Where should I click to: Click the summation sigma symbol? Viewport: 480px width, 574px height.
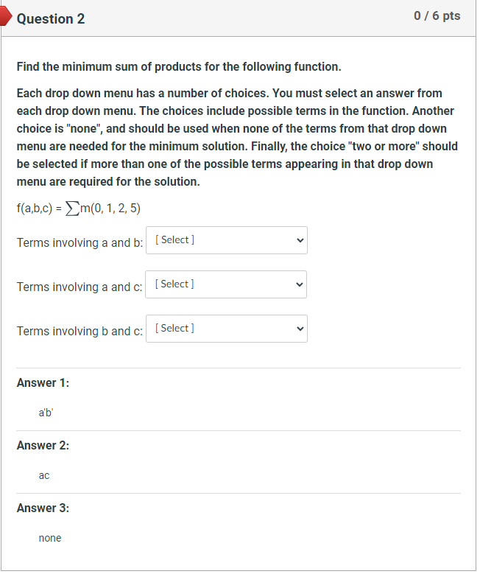pyautogui.click(x=74, y=209)
